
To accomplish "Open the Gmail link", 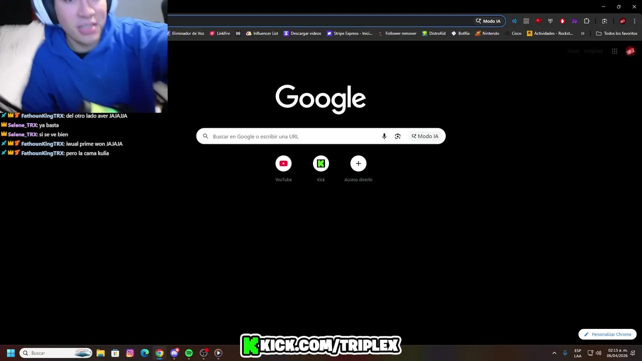I will pos(573,51).
